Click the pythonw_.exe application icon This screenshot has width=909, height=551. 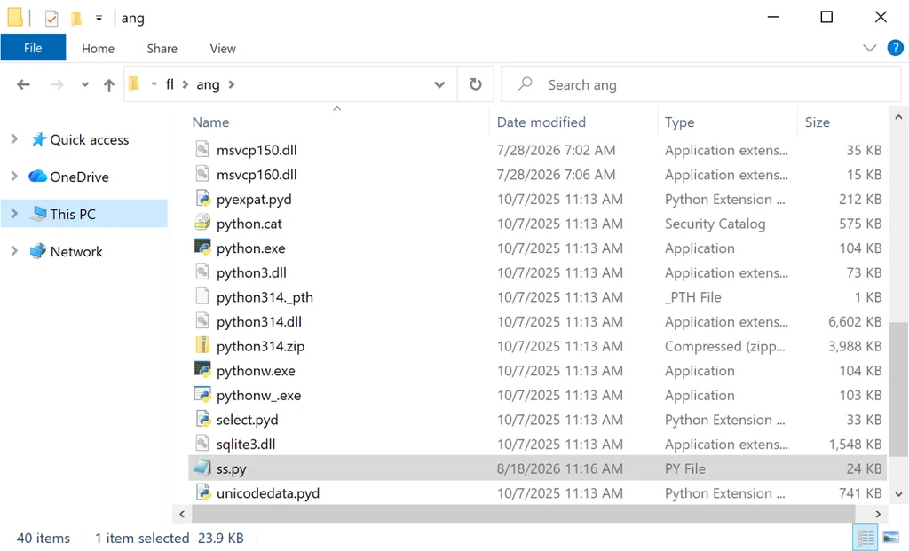click(202, 395)
